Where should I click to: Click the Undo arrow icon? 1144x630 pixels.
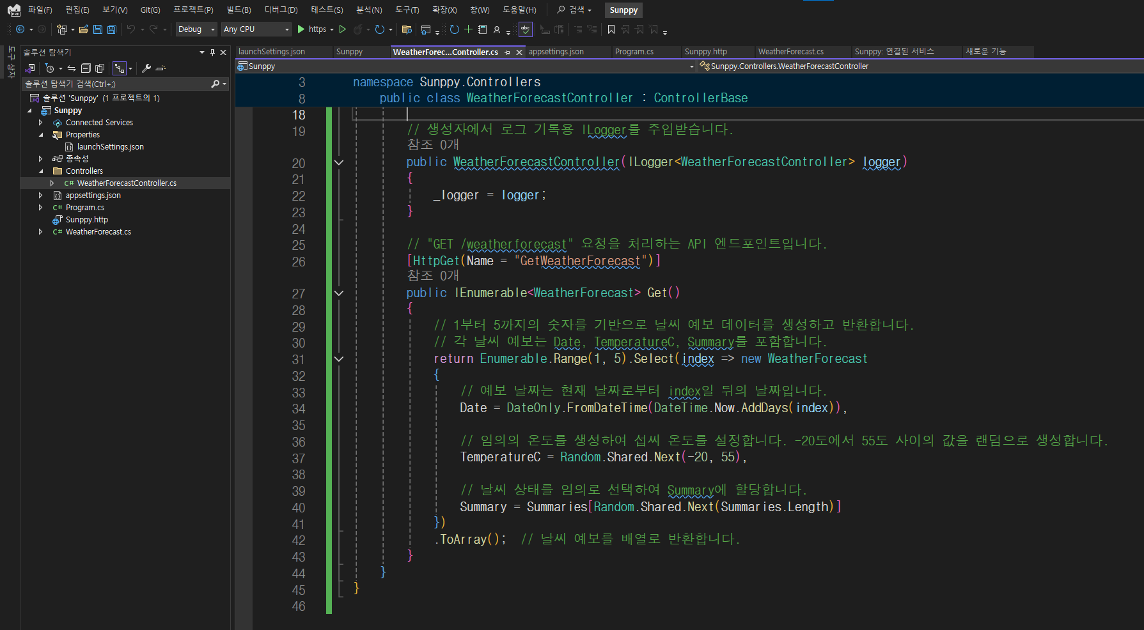pyautogui.click(x=131, y=29)
